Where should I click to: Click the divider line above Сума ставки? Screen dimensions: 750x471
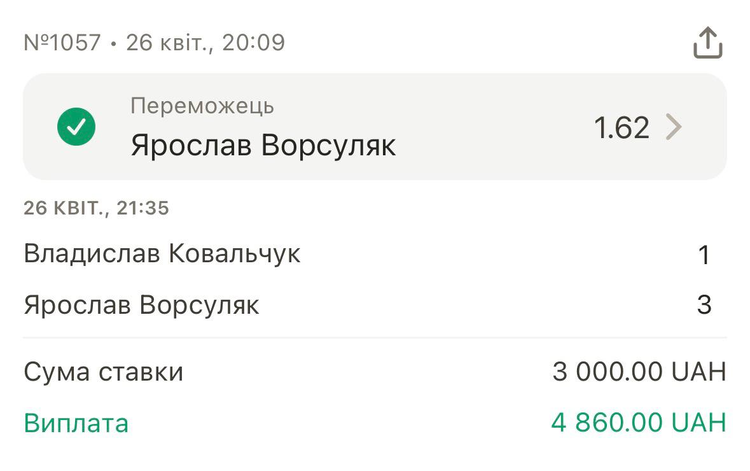[375, 337]
